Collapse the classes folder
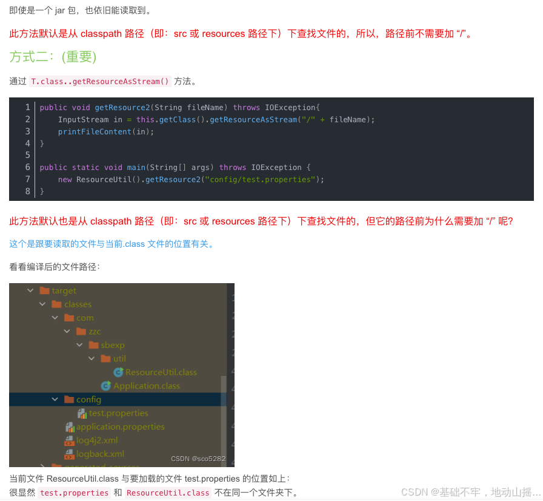The width and height of the screenshot is (543, 501). click(42, 304)
